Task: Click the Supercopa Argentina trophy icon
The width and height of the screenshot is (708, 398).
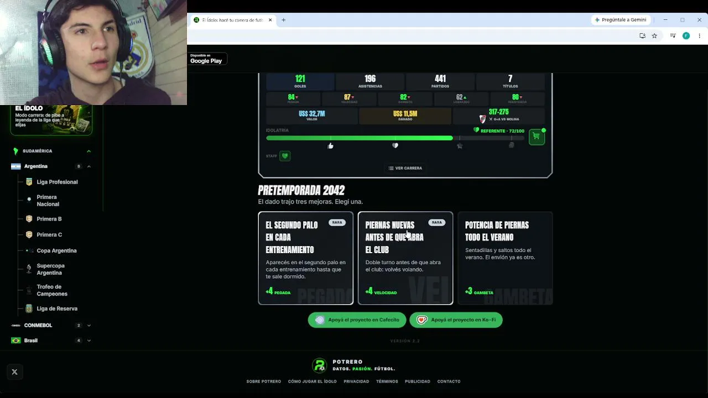Action: (x=29, y=269)
